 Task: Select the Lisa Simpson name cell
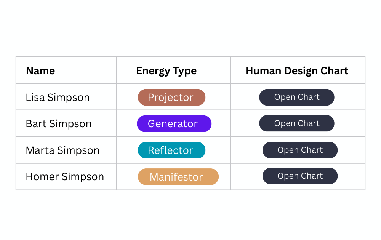(66, 97)
